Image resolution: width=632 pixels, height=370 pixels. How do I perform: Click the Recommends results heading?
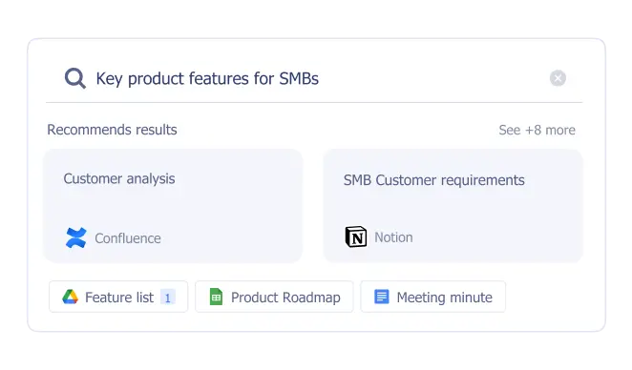(112, 130)
